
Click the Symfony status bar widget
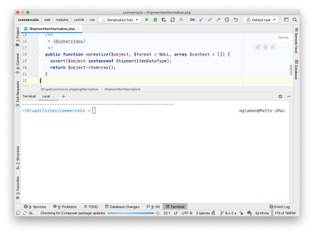pos(262,213)
